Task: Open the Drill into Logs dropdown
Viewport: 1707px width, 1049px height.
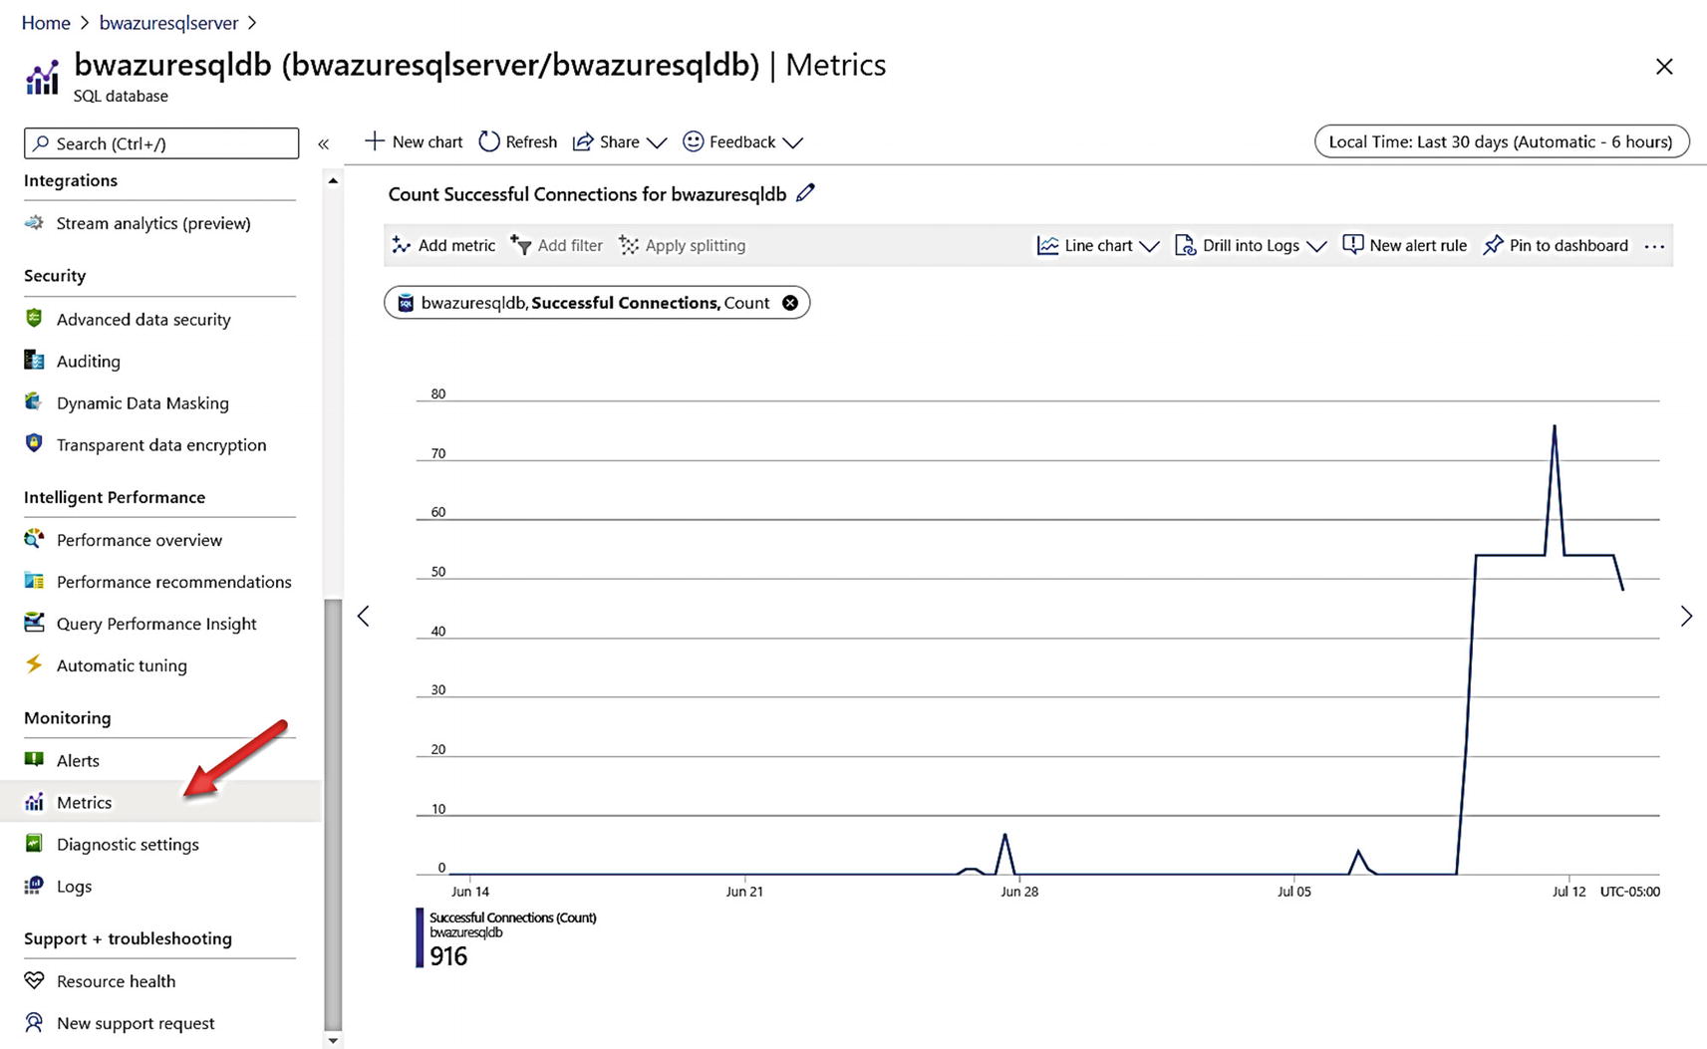Action: click(1251, 245)
